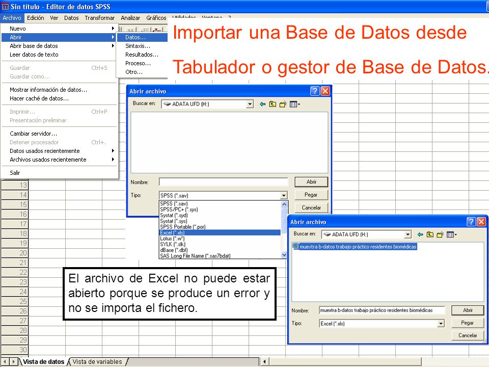489x367 pixels.
Task: Select Resultados... in Abrir submenu
Action: coord(142,55)
